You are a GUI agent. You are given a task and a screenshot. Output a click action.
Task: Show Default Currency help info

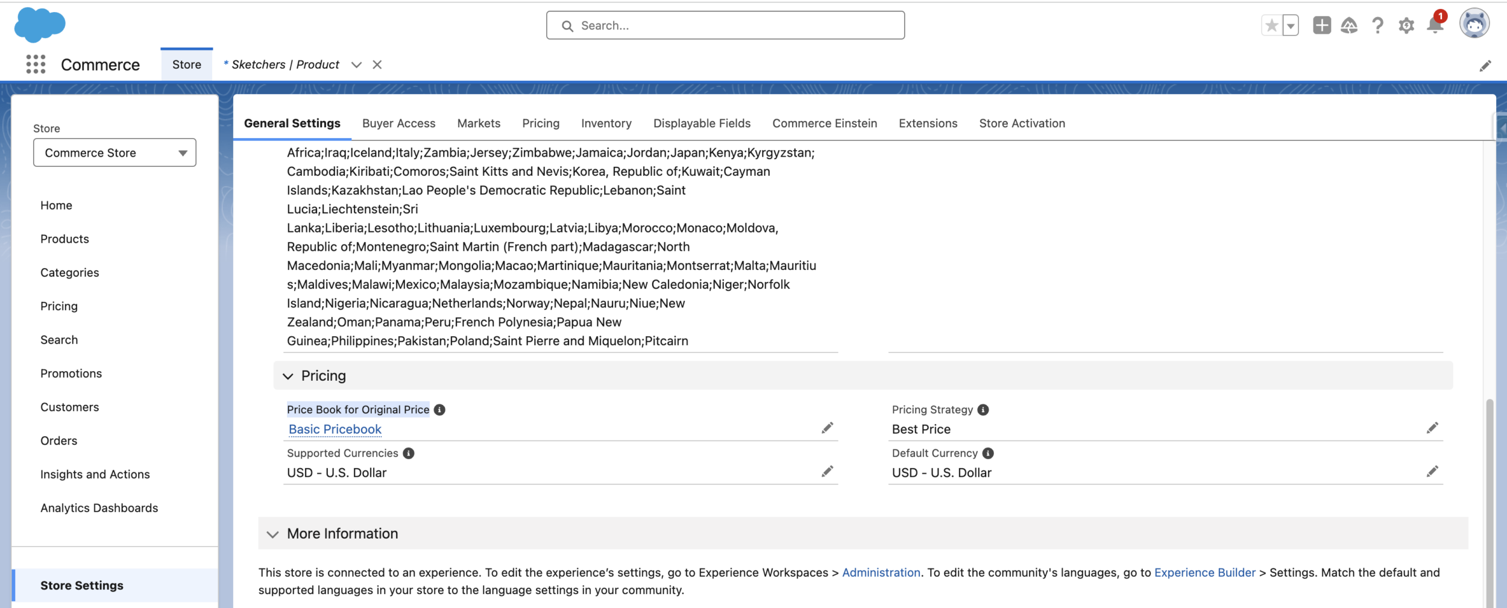[988, 453]
